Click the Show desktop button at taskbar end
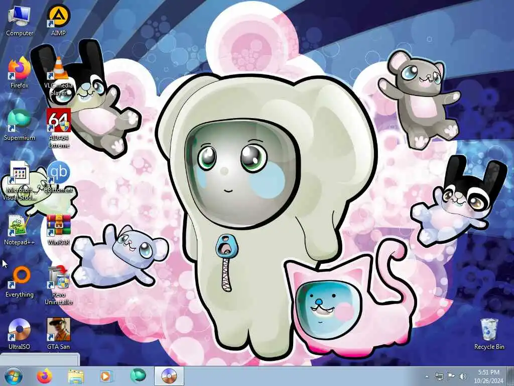 click(510, 376)
